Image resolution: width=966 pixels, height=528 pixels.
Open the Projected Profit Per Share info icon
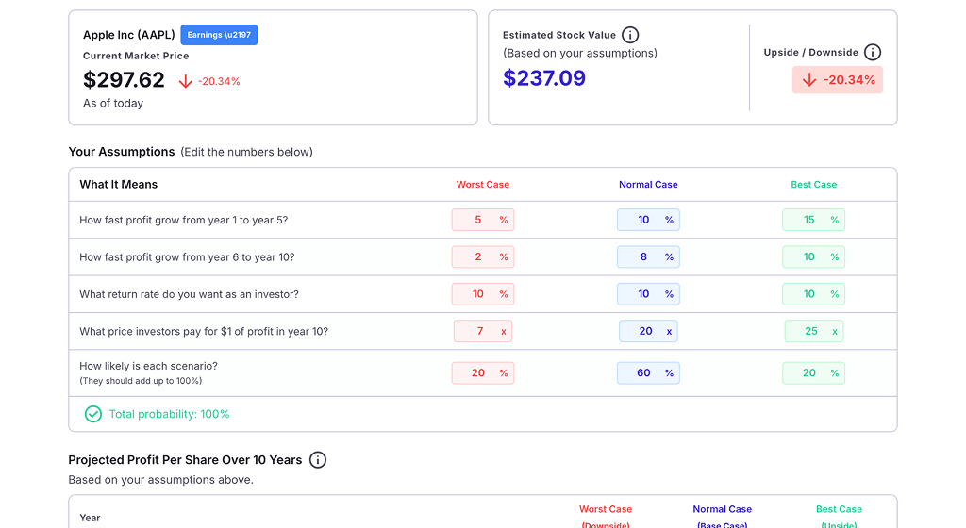tap(318, 460)
